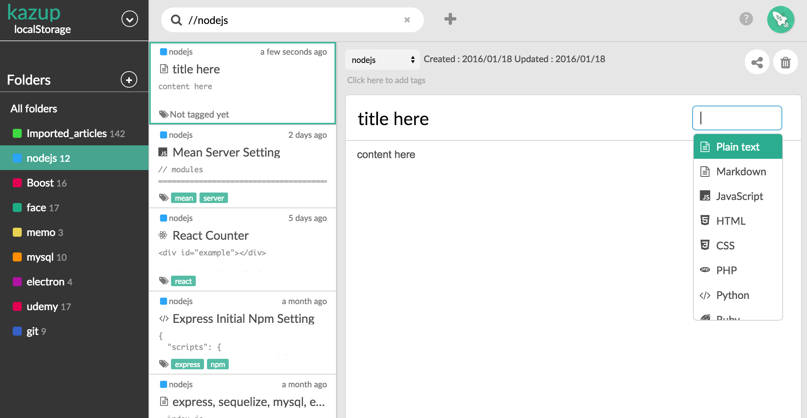Click the search magnifier icon
This screenshot has height=418, width=807.
176,20
